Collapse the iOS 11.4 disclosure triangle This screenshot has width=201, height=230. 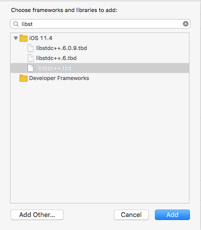point(16,38)
